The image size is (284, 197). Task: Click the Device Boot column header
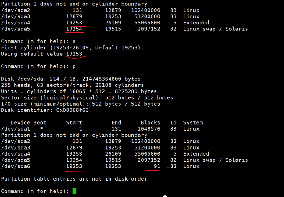[28, 122]
